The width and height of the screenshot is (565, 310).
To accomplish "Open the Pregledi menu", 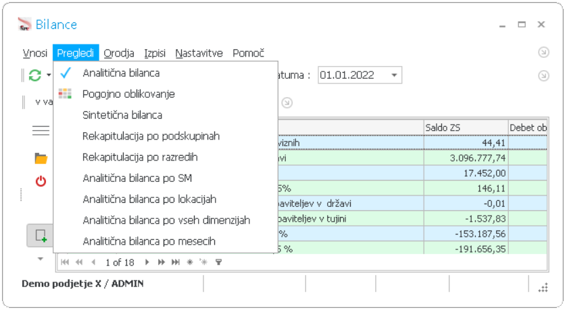I will point(76,53).
